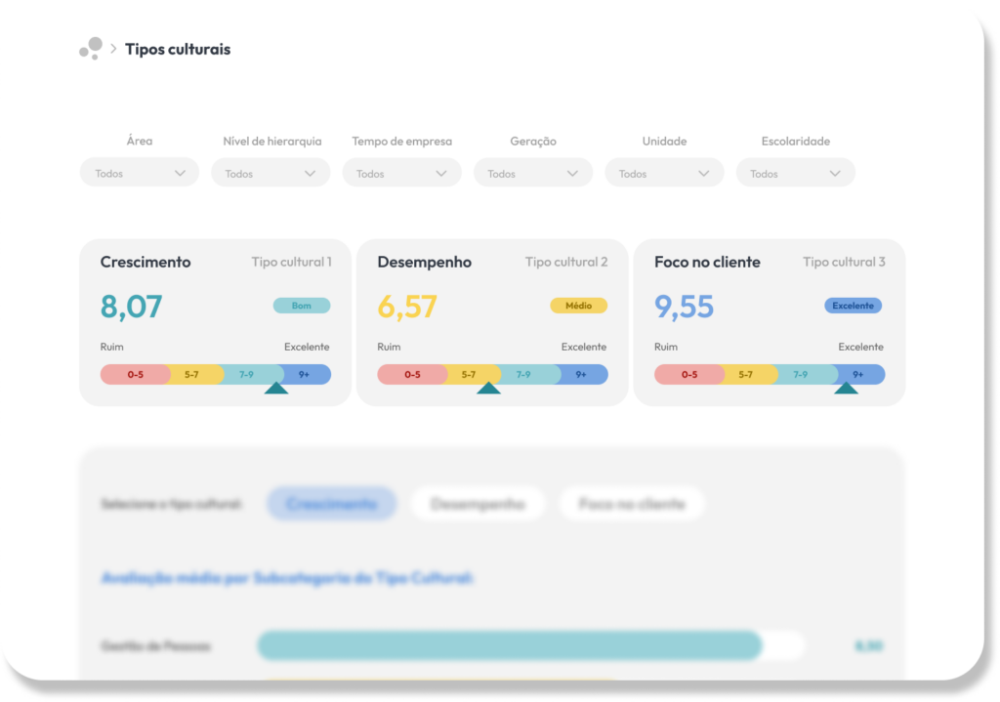Click the breadcrumb chevron before Tipos culturais
Image resolution: width=1000 pixels, height=702 pixels.
113,49
